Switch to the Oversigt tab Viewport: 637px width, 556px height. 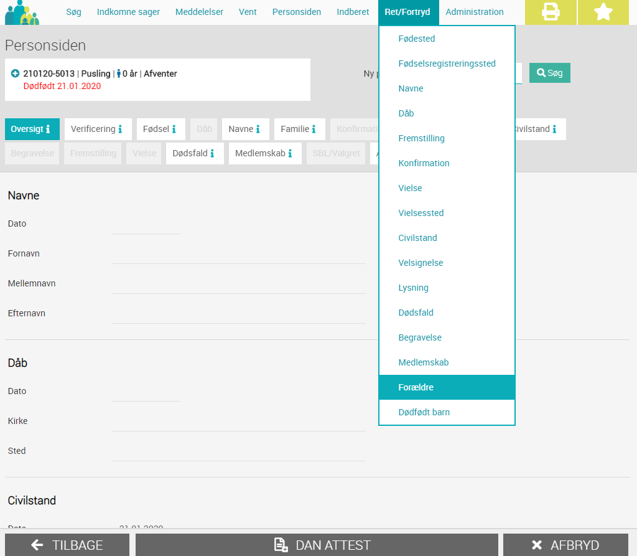(x=32, y=129)
